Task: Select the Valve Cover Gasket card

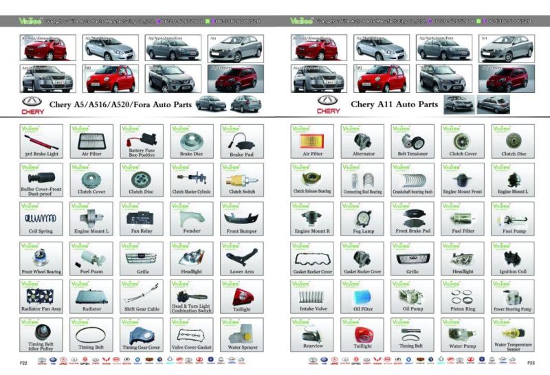Action: click(192, 335)
